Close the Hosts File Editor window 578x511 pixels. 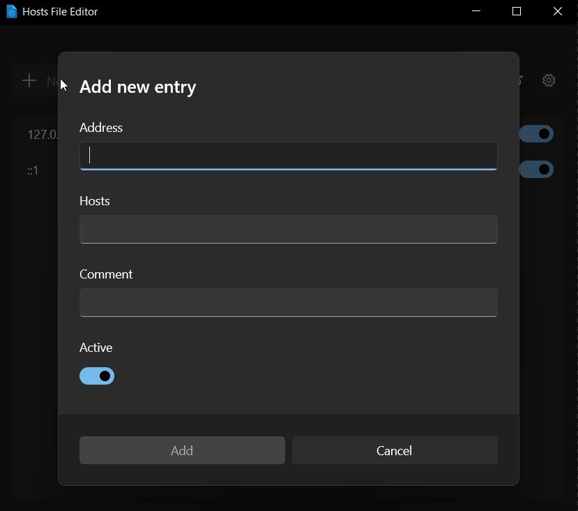point(557,11)
